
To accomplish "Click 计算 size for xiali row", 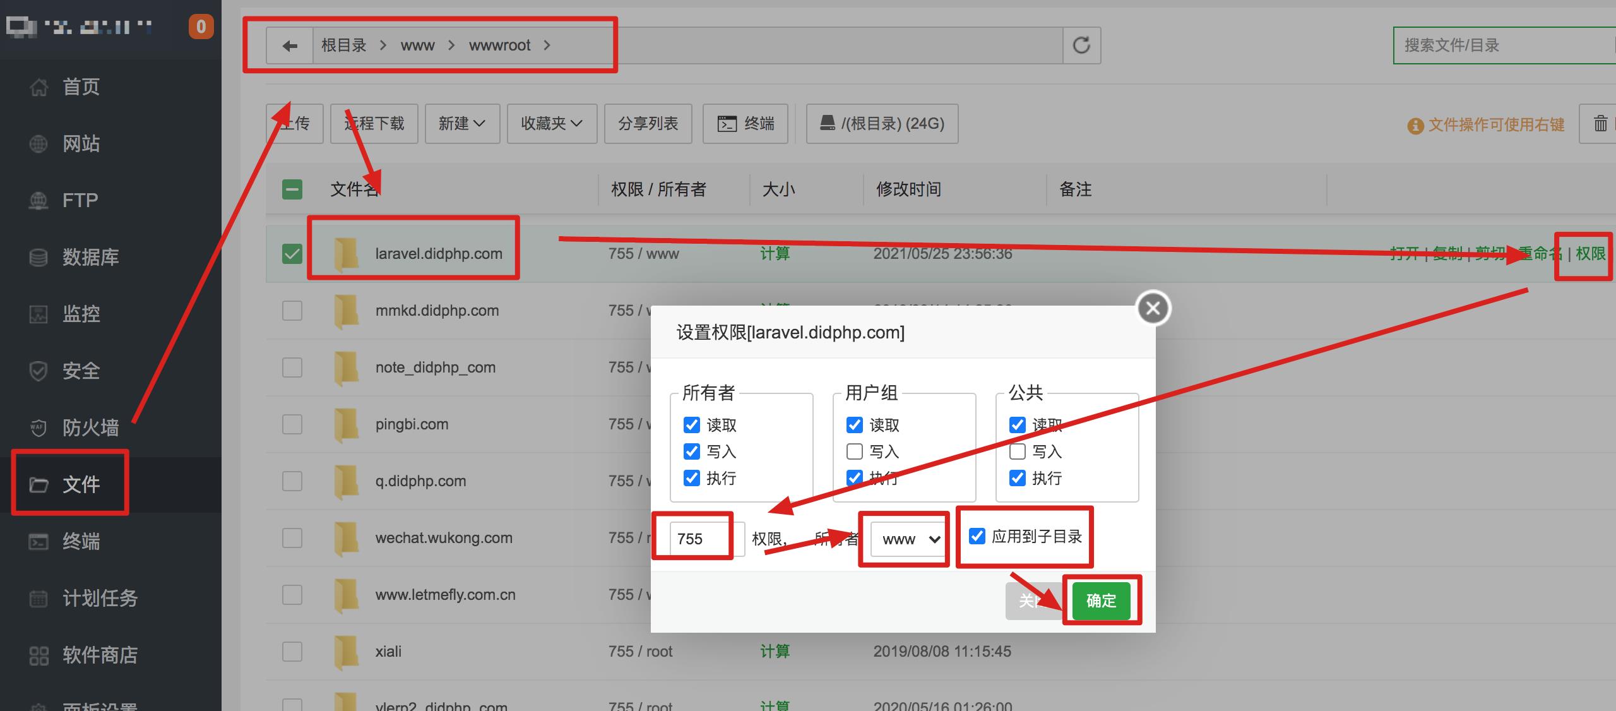I will (775, 652).
